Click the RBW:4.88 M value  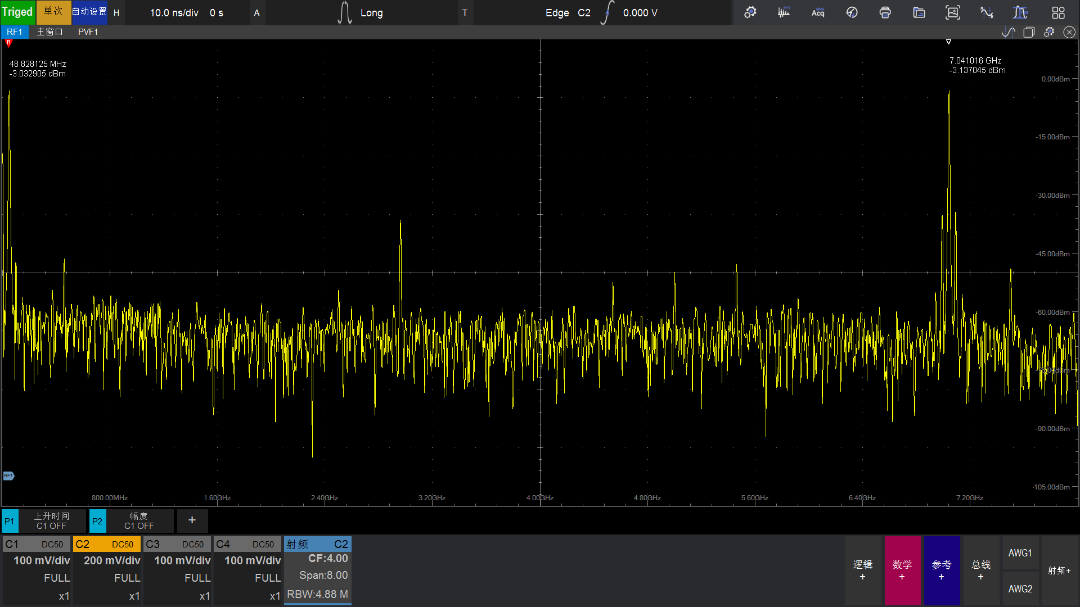[x=318, y=595]
